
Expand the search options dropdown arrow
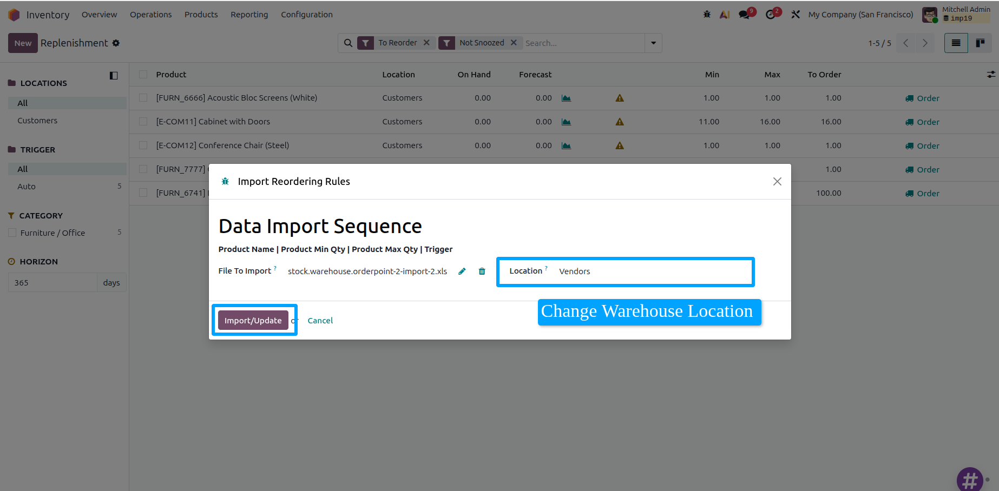(x=653, y=43)
